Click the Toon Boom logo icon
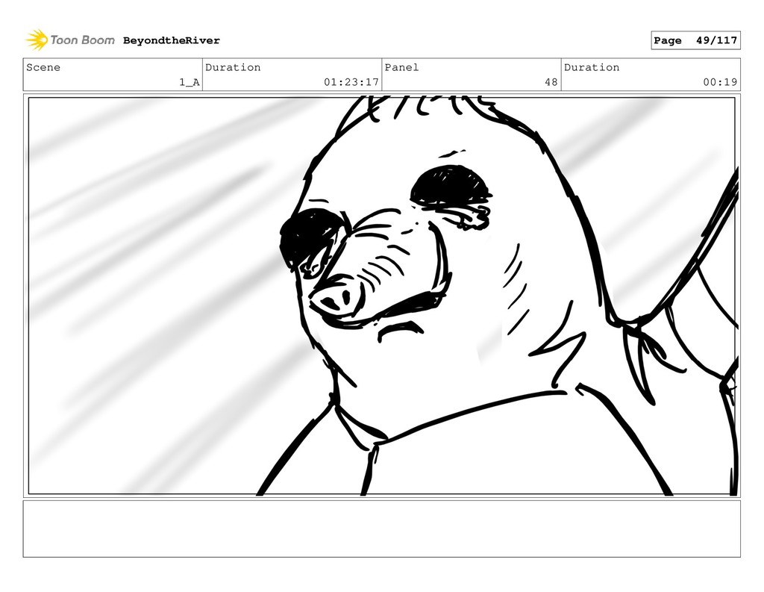The width and height of the screenshot is (764, 592). pos(37,40)
